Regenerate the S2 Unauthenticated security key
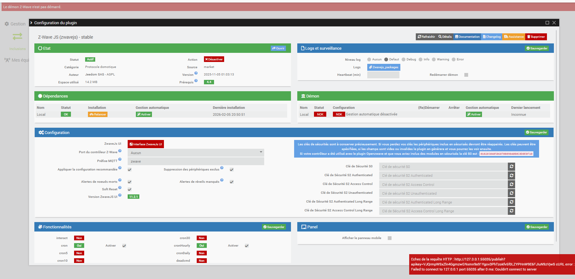The image size is (575, 279). point(511,193)
